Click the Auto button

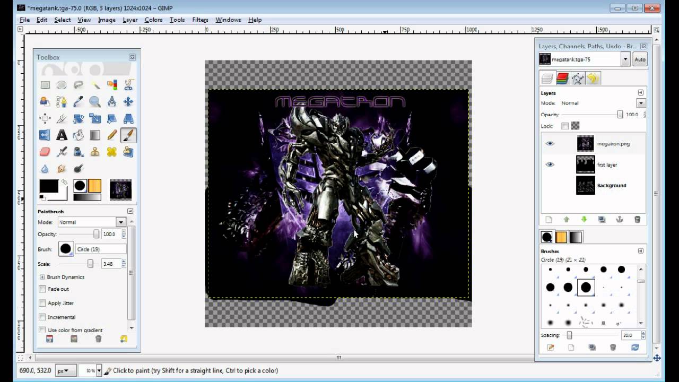(x=640, y=59)
